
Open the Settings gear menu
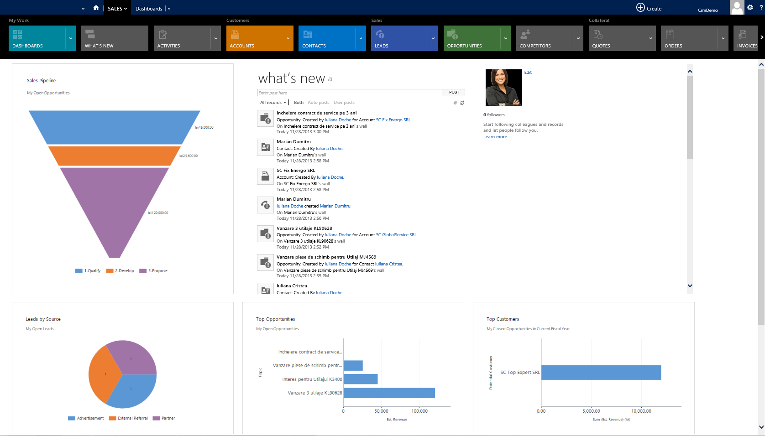pyautogui.click(x=750, y=7)
